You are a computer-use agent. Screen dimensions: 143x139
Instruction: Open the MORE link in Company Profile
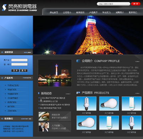[137, 62]
